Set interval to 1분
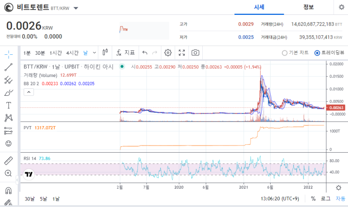The image size is (348, 207). [x=27, y=53]
